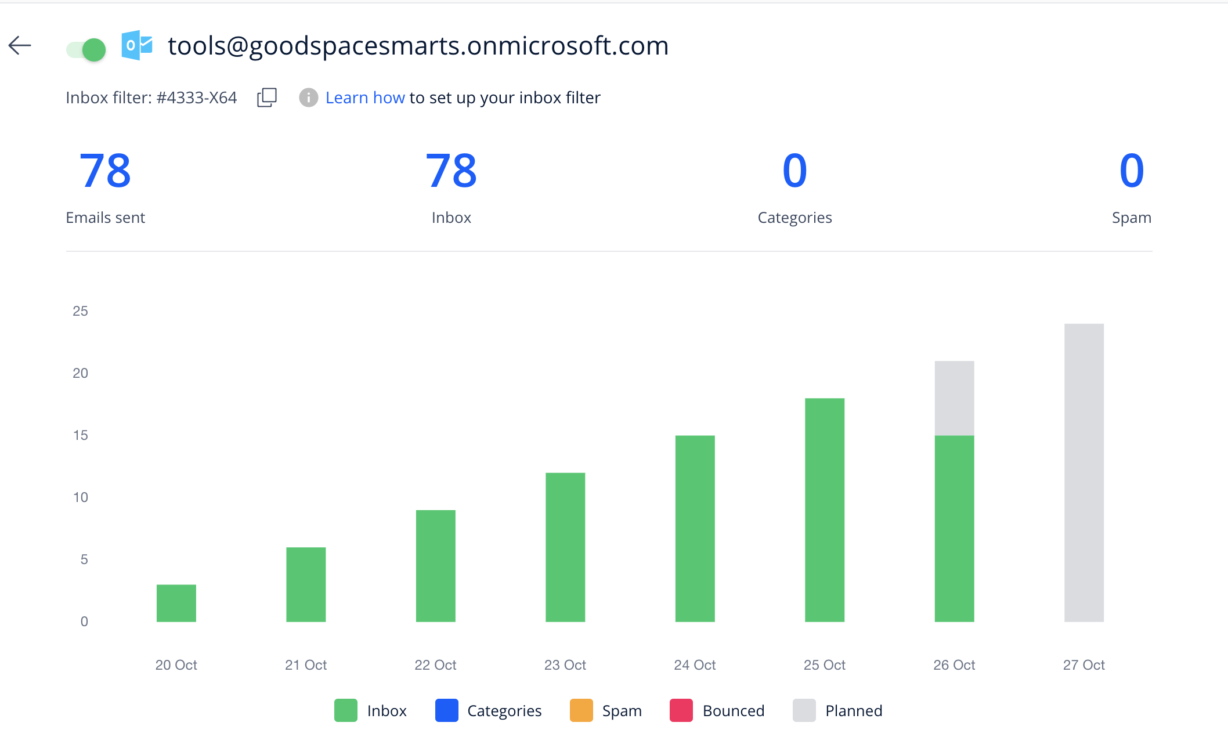Toggle the mailbox warm-up switch off
The width and height of the screenshot is (1228, 744).
[x=86, y=49]
